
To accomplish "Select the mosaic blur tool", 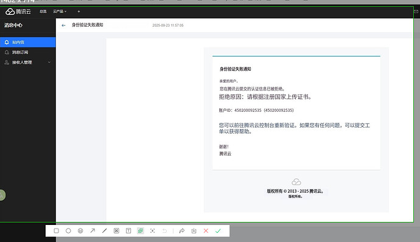I will [116, 231].
